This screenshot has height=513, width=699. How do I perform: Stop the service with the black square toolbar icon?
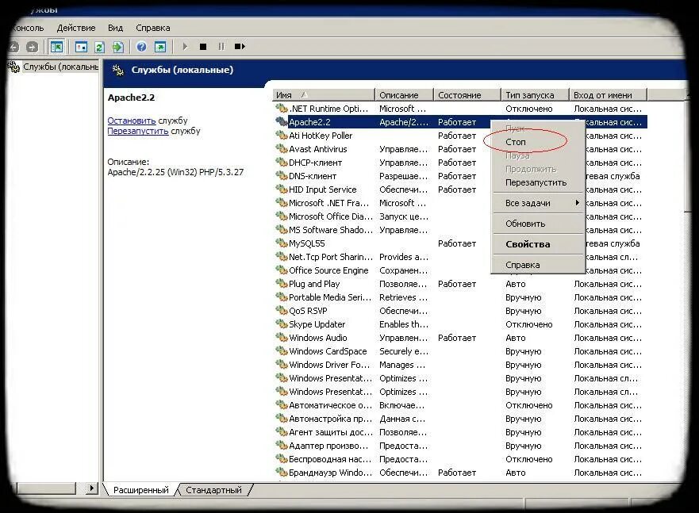pos(203,46)
